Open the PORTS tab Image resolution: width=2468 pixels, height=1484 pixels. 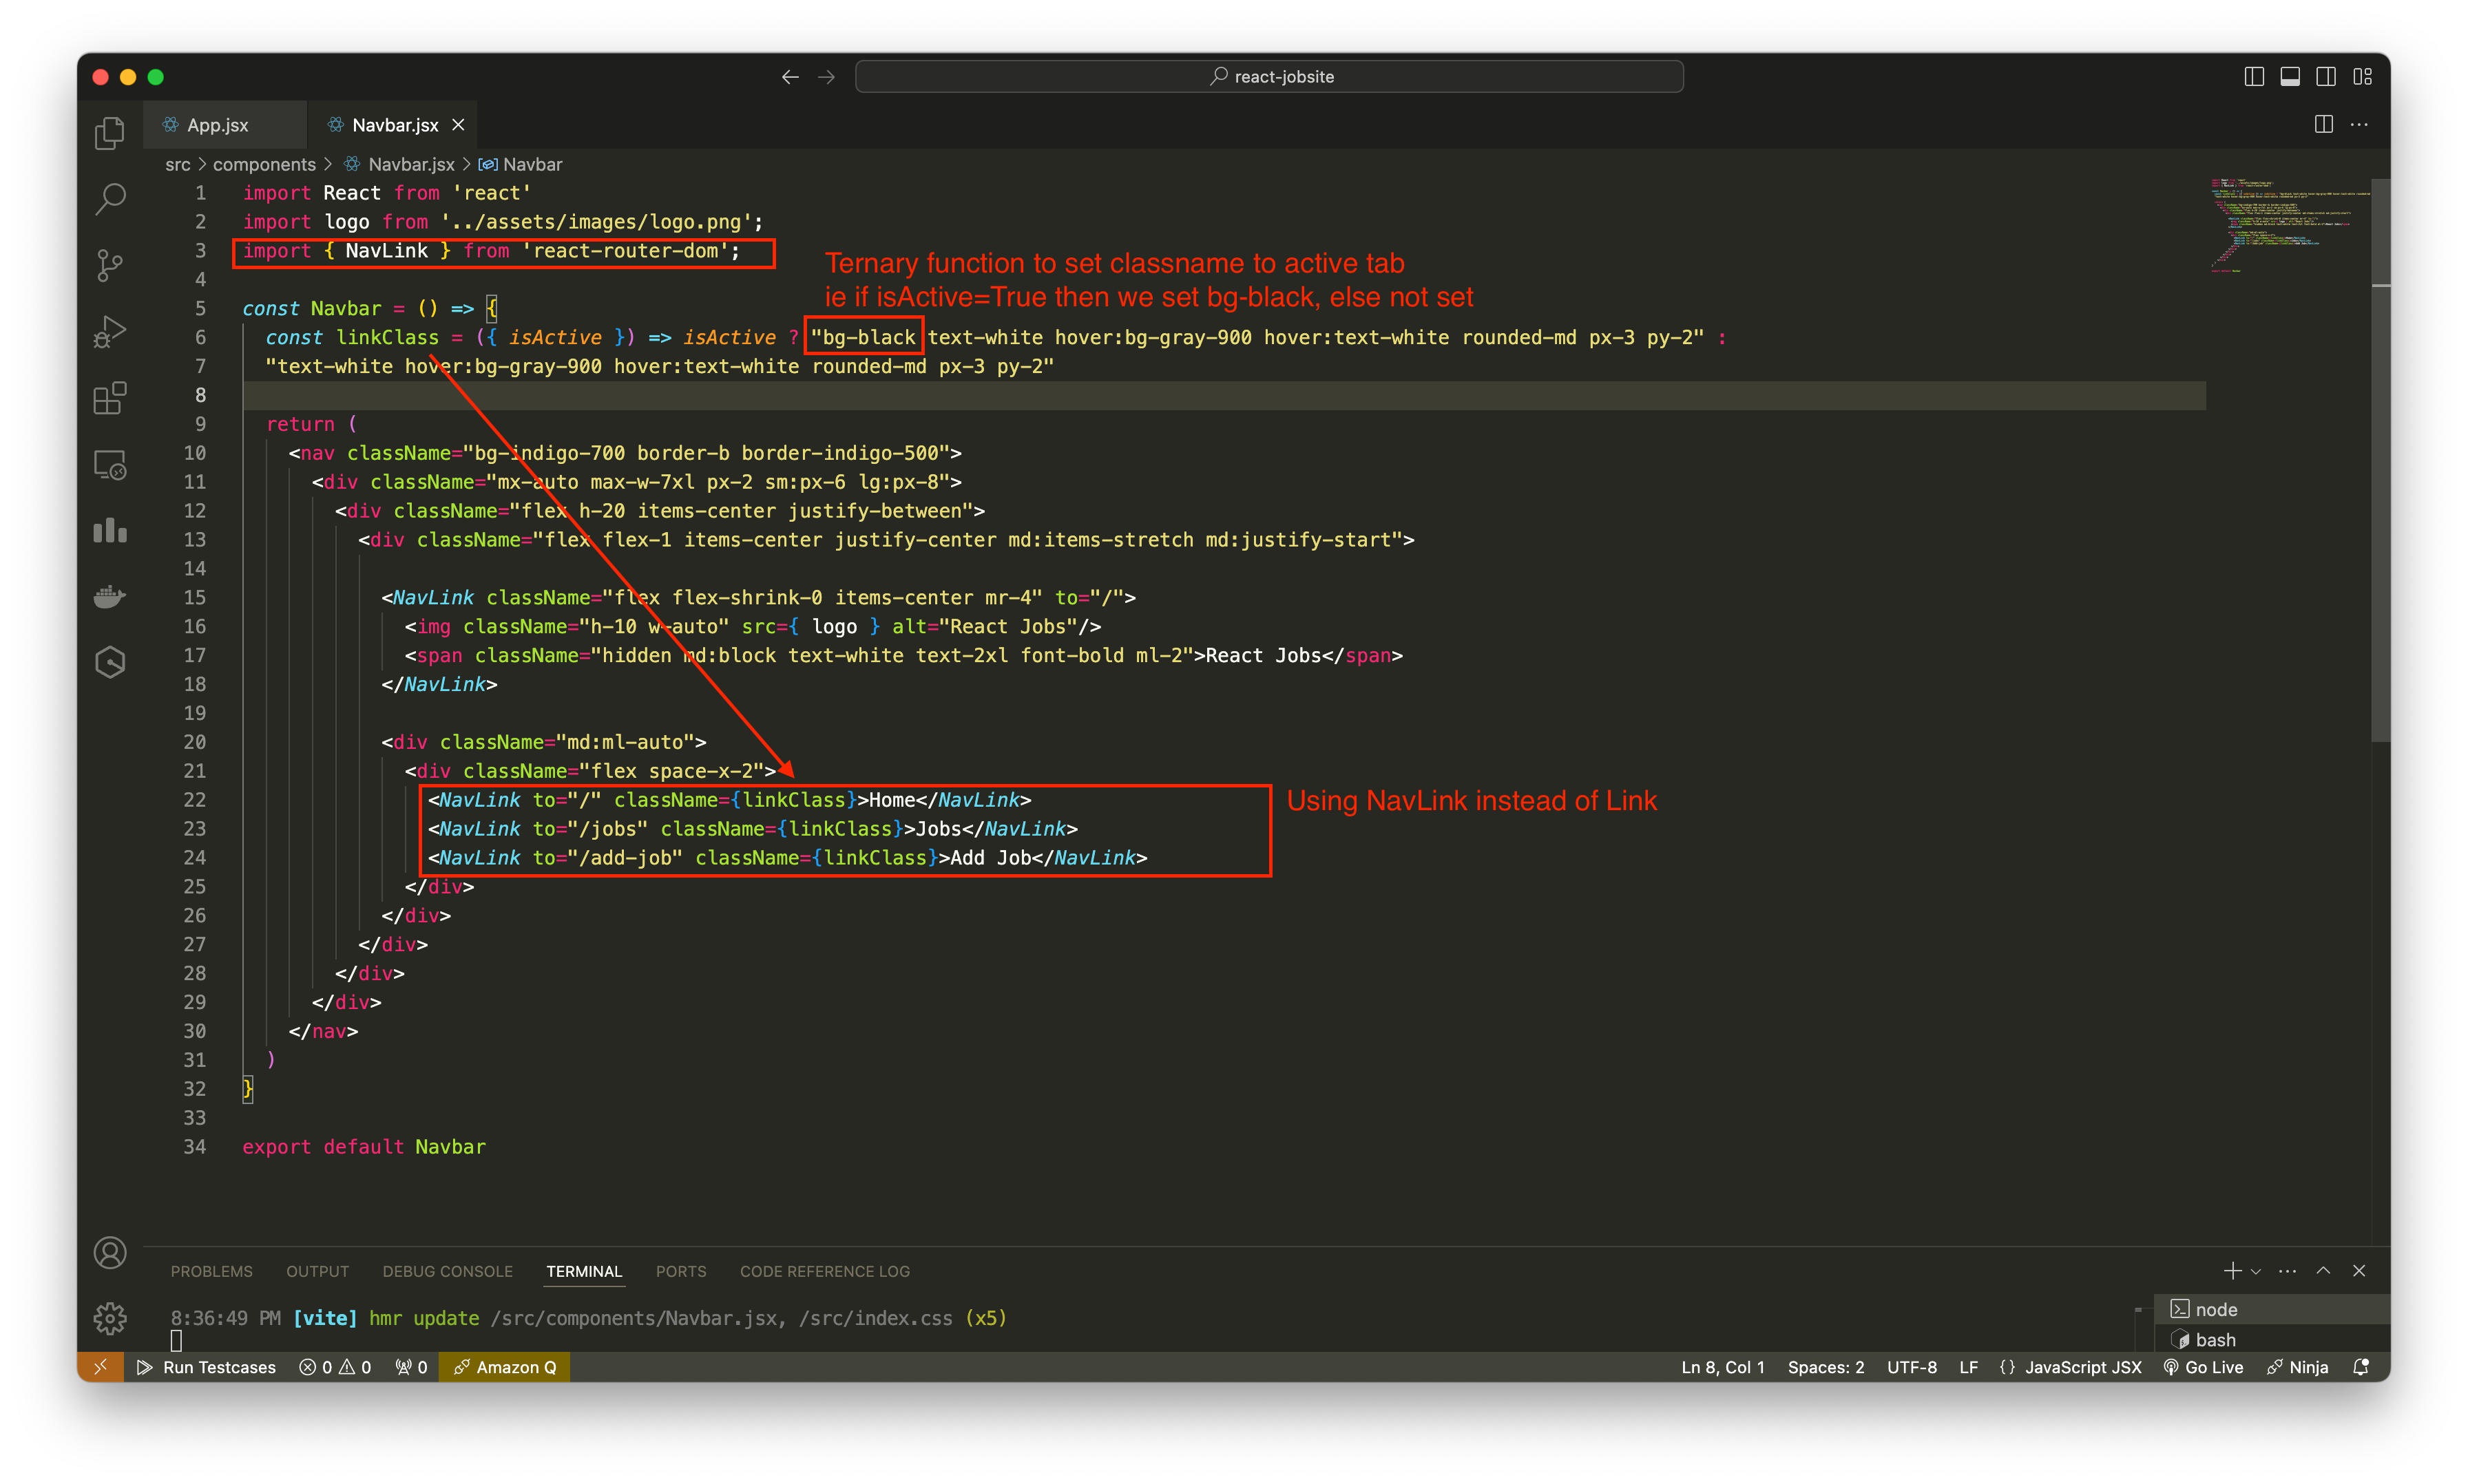coord(681,1271)
